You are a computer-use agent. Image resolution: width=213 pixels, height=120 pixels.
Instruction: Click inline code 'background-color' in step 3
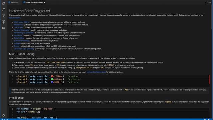[x=84, y=68]
